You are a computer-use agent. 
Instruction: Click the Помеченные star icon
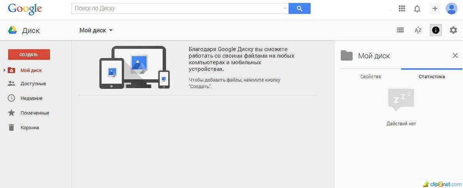[x=12, y=113]
